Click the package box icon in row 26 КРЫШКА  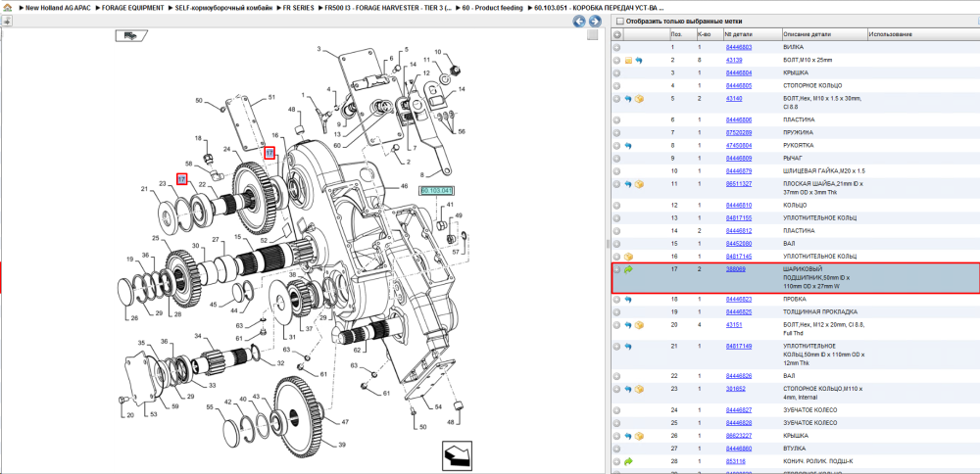coord(639,435)
